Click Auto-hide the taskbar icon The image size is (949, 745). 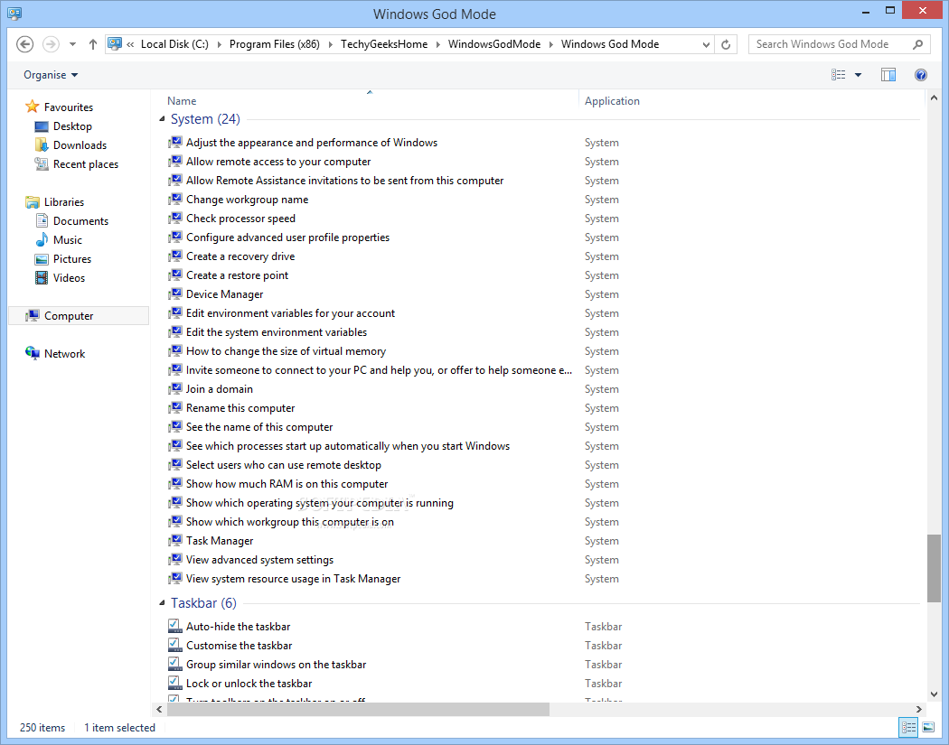(x=174, y=626)
